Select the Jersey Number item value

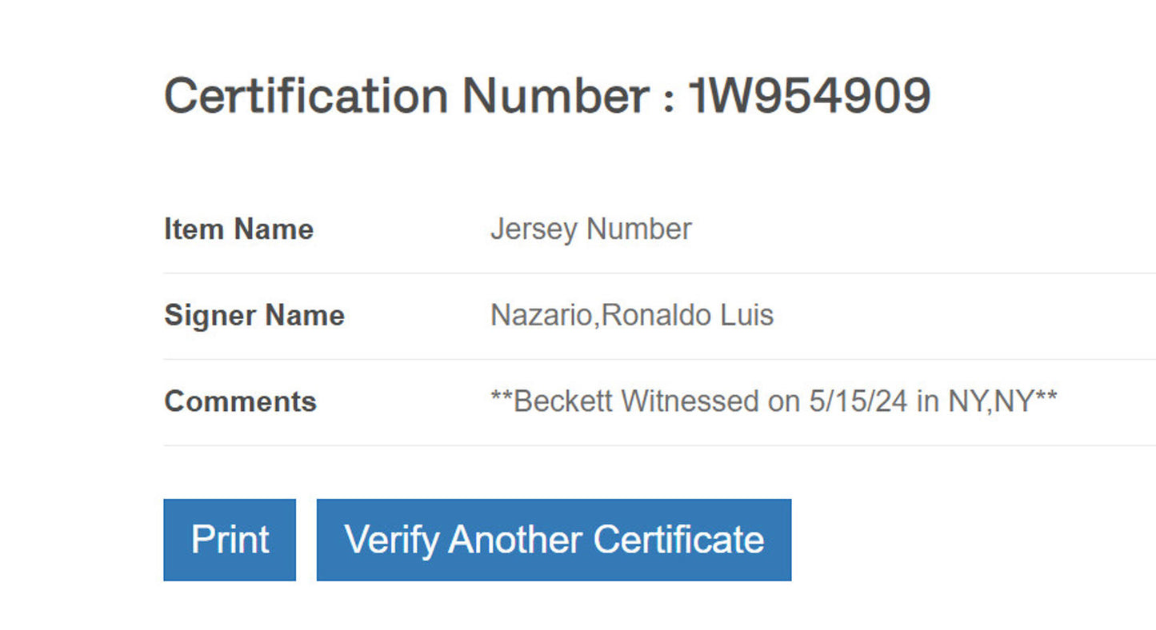[x=591, y=229]
